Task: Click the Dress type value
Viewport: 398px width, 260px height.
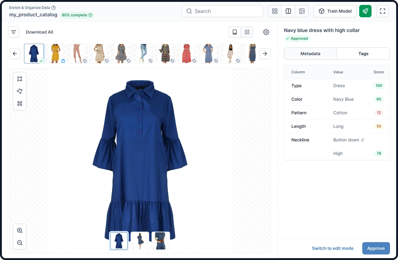Action: click(339, 86)
